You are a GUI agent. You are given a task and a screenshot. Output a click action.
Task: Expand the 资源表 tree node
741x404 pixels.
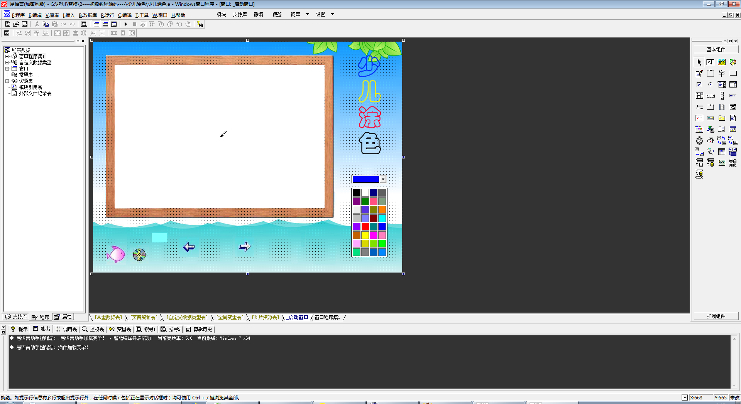[x=7, y=81]
